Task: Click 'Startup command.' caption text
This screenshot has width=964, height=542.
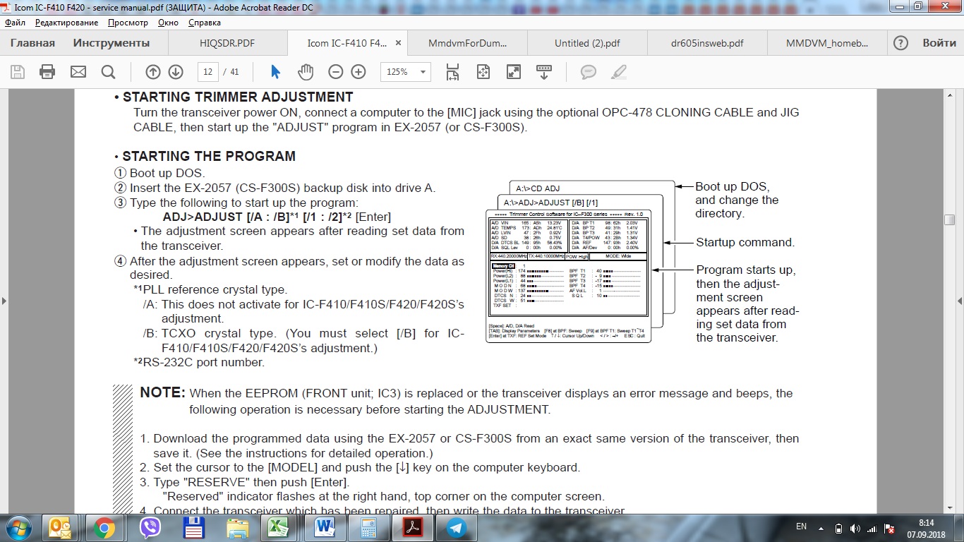Action: click(x=745, y=242)
